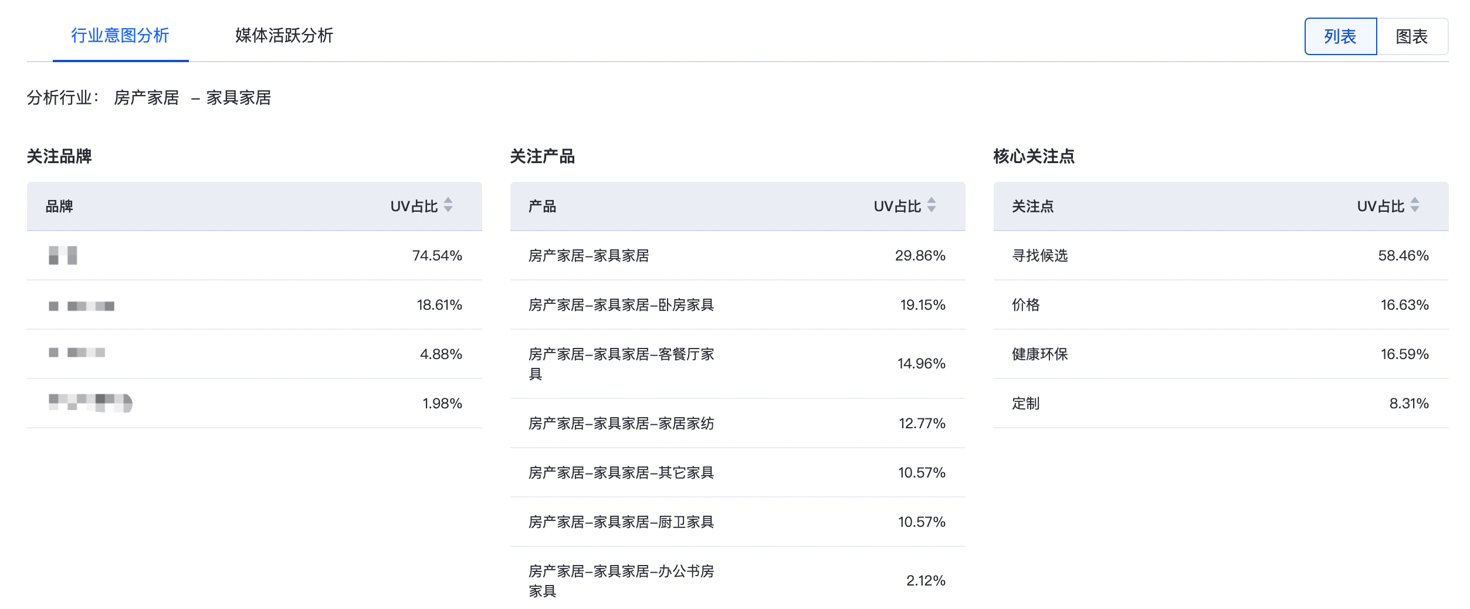Click blurred brand with 1.98% share

click(x=90, y=403)
